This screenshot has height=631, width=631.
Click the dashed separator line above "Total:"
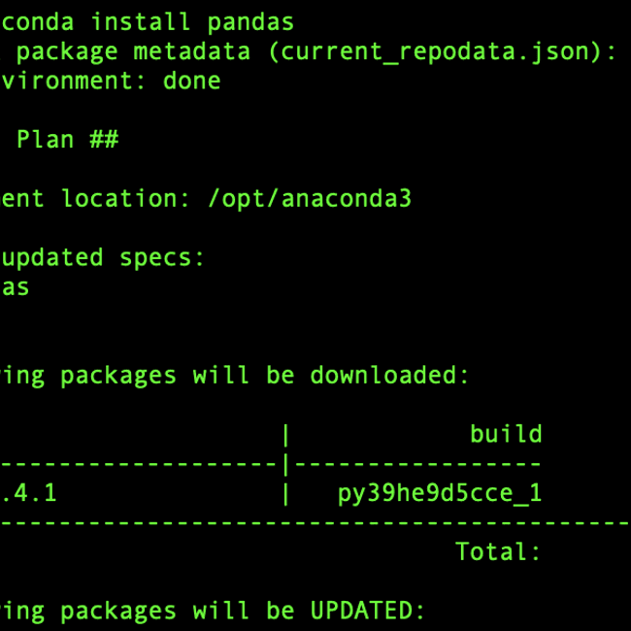tap(315, 523)
